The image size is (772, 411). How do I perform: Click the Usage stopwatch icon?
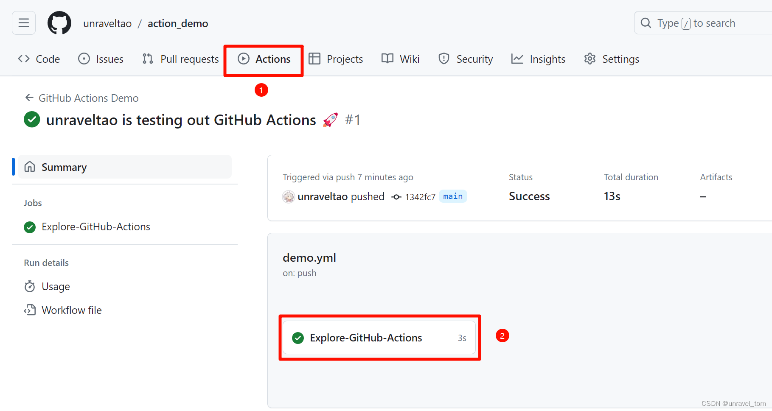(30, 286)
